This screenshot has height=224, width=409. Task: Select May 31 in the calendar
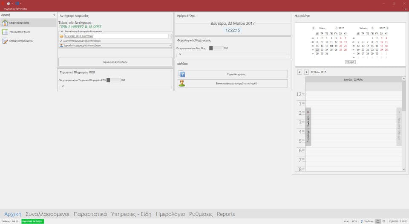point(327,53)
